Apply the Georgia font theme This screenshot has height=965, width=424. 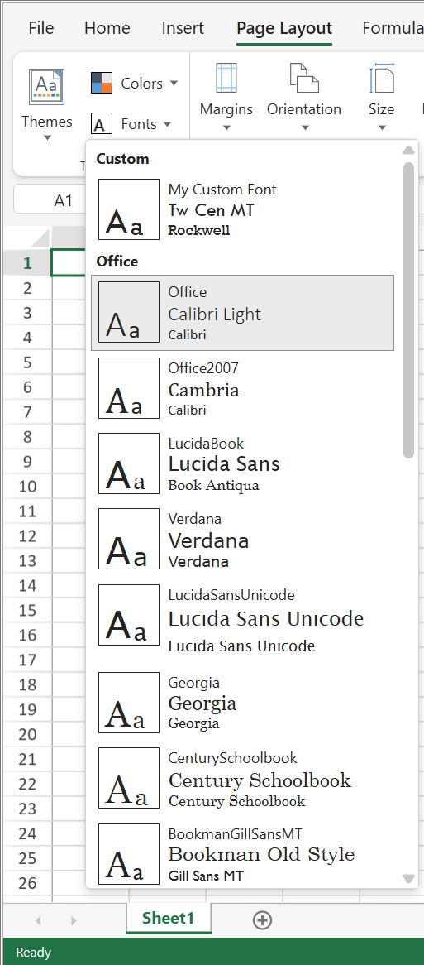(243, 702)
